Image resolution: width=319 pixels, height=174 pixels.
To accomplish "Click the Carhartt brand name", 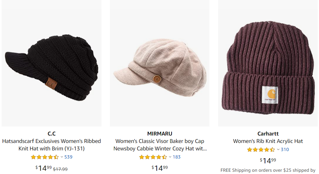I will click(x=268, y=134).
